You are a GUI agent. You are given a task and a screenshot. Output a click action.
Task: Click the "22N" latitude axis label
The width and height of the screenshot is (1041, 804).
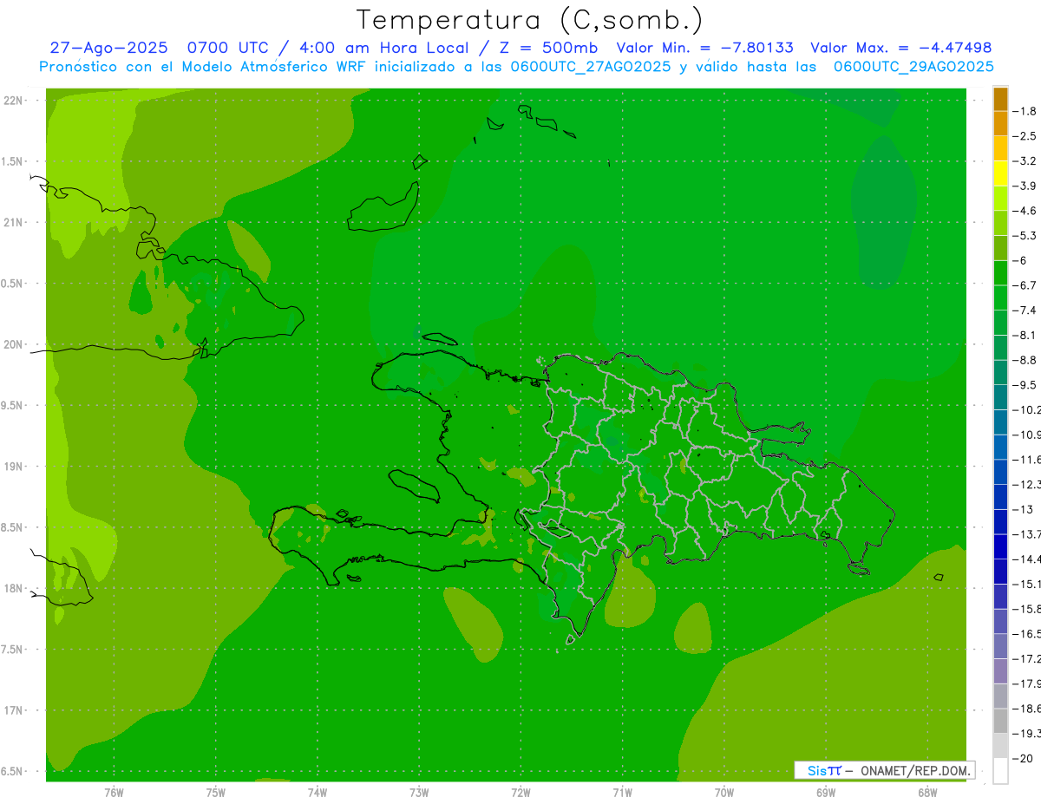point(15,101)
